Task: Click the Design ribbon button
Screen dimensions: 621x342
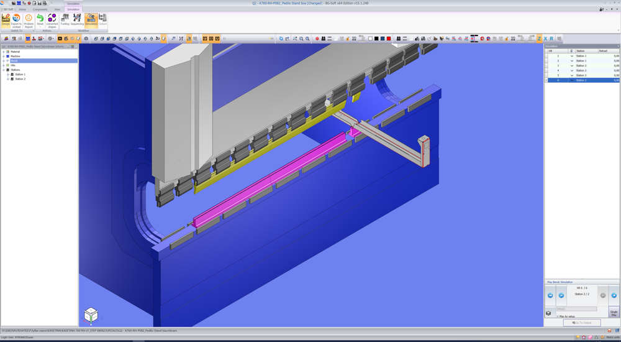Action: (x=6, y=21)
